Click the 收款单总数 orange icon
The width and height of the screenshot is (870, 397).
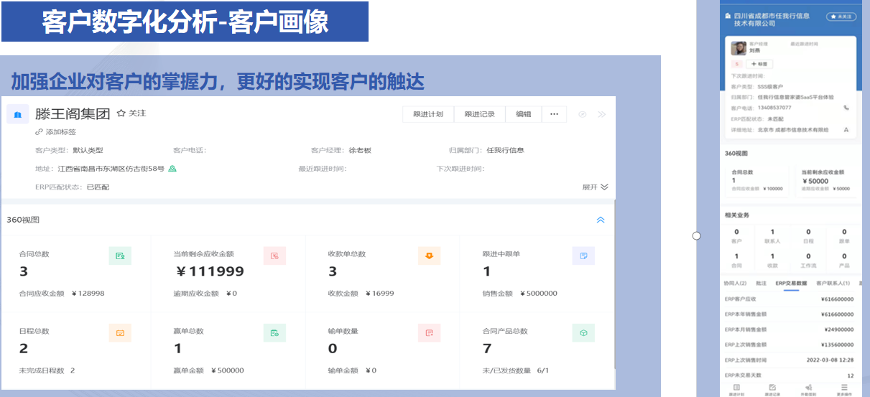click(429, 256)
